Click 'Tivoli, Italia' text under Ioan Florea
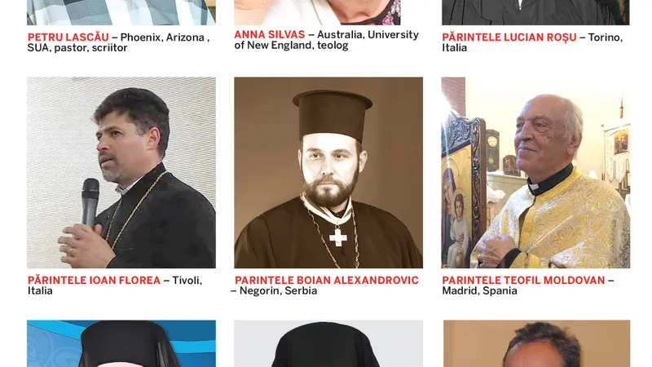The height and width of the screenshot is (367, 652). click(x=115, y=285)
